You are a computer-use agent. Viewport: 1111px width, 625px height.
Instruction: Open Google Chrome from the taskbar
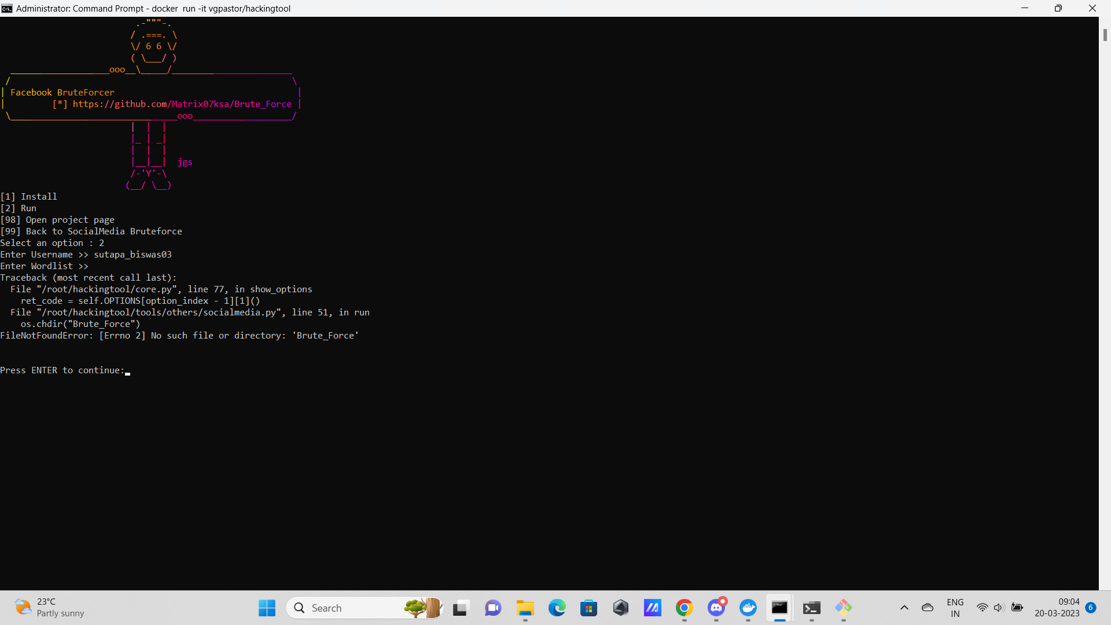tap(685, 608)
